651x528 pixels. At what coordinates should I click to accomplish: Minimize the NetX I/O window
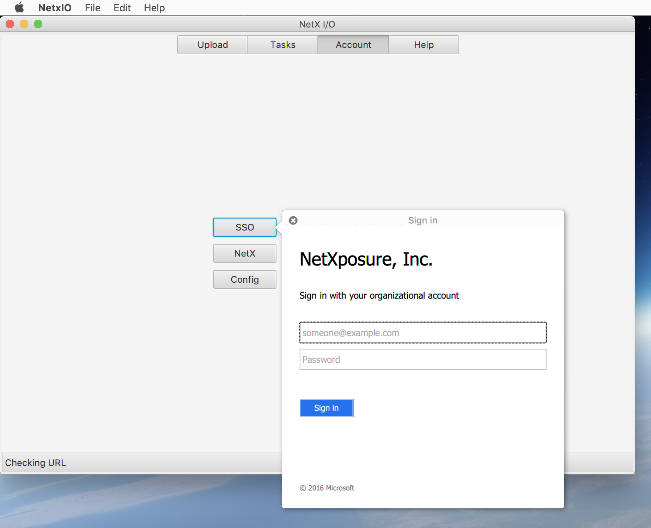(x=24, y=24)
